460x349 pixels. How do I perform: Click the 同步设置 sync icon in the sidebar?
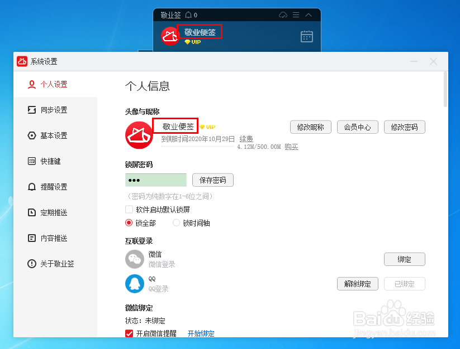(x=32, y=110)
